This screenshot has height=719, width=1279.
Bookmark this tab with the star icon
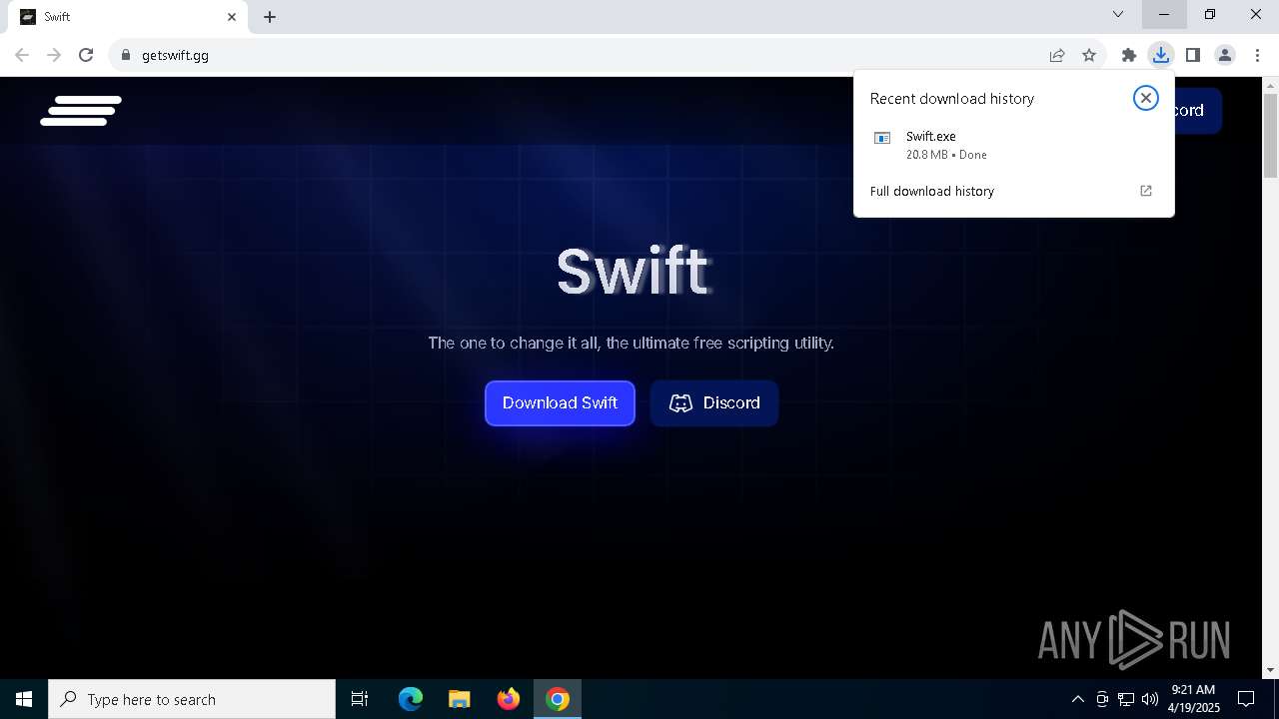[x=1089, y=55]
